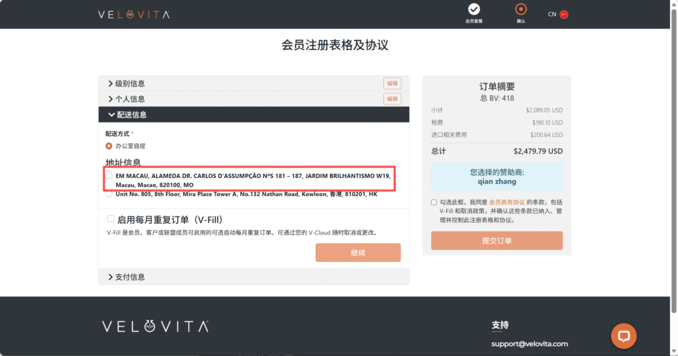Select the 办公室自提 delivery option
This screenshot has height=356, width=678.
[x=109, y=146]
